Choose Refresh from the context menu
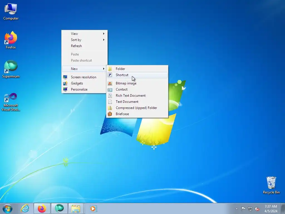Image resolution: width=285 pixels, height=214 pixels. click(85, 46)
